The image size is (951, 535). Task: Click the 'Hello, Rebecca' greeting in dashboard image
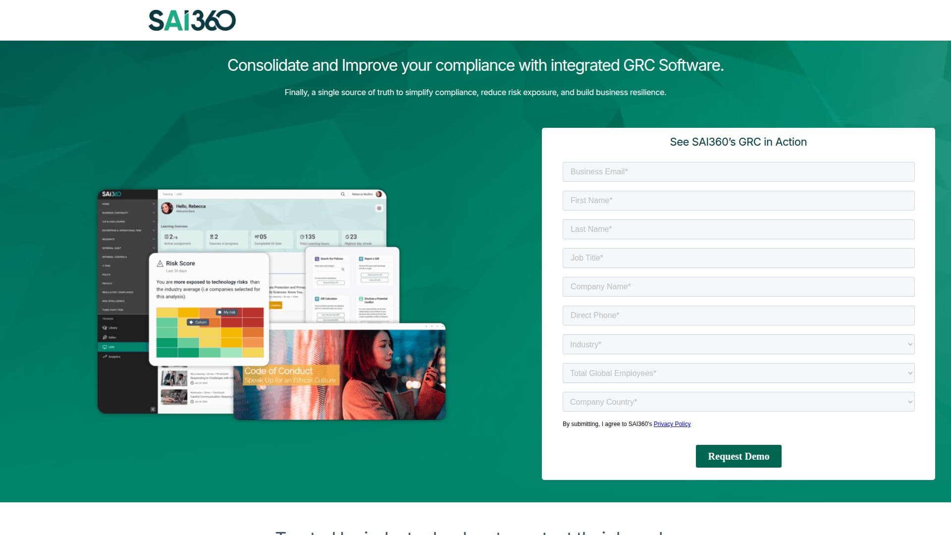(191, 206)
